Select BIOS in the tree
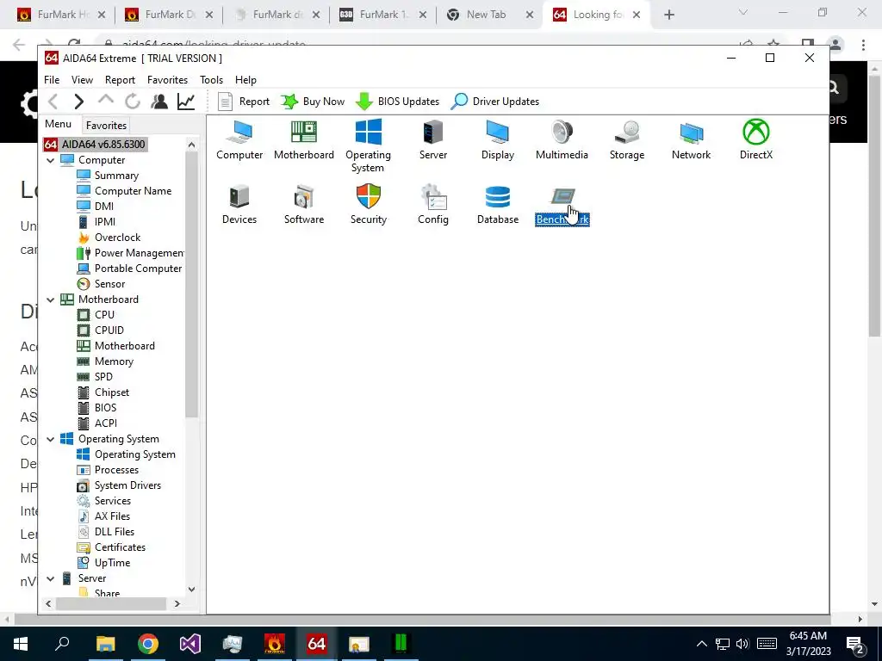 [x=96, y=408]
